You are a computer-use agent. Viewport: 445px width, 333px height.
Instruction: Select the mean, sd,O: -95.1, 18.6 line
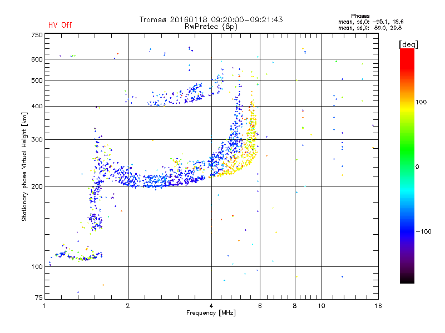click(x=370, y=22)
